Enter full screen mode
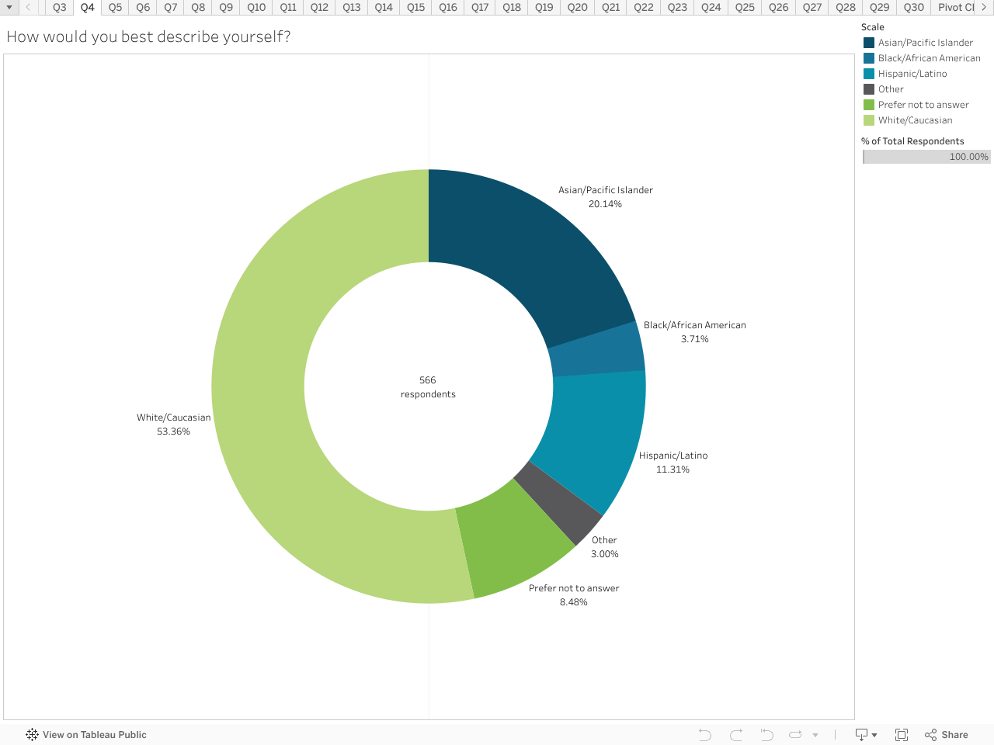The image size is (994, 745). click(x=902, y=735)
